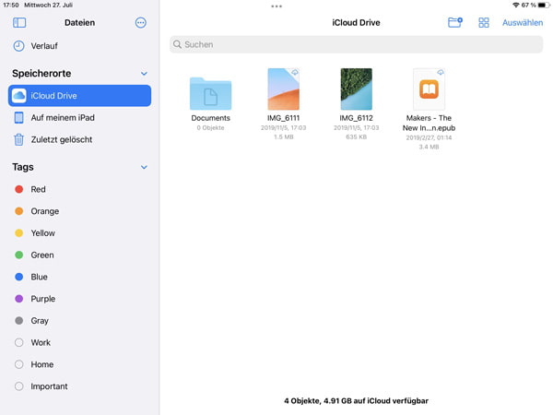The image size is (553, 415).
Task: Click the gray tag color dot
Action: click(x=19, y=320)
